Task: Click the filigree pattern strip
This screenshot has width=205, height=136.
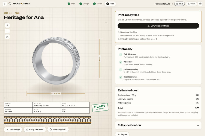Action: [48, 120]
